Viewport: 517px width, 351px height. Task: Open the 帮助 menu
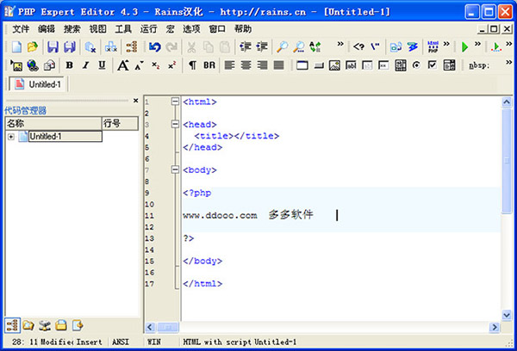click(243, 29)
